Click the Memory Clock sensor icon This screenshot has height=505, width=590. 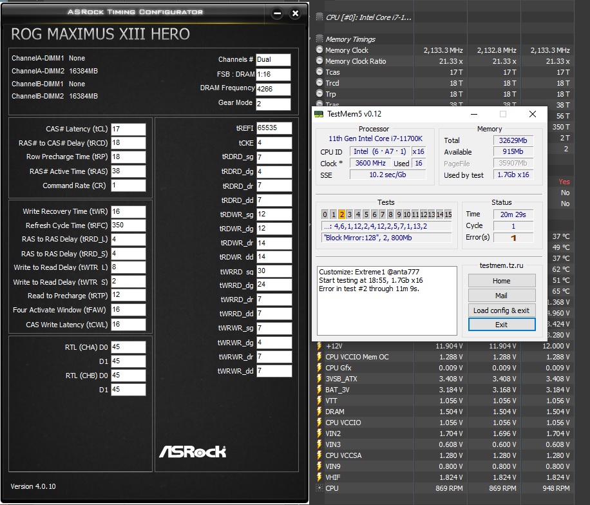[x=319, y=50]
